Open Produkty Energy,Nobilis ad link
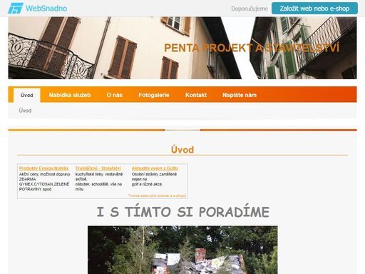 pyautogui.click(x=43, y=168)
